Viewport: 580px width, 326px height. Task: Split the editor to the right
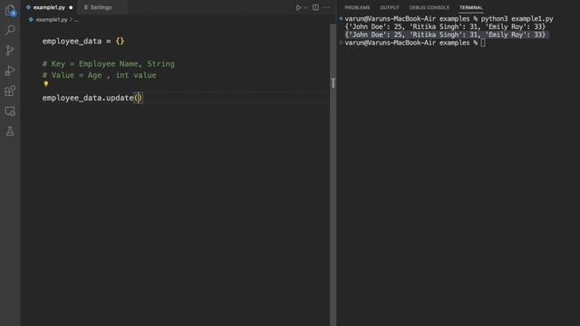click(x=315, y=7)
